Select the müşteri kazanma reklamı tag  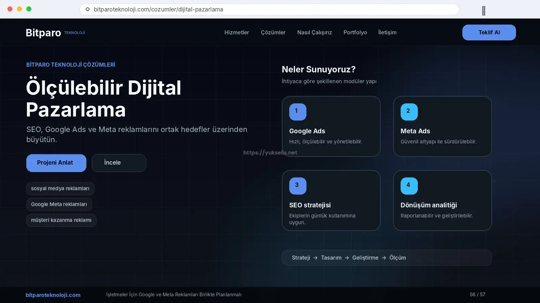pos(61,220)
